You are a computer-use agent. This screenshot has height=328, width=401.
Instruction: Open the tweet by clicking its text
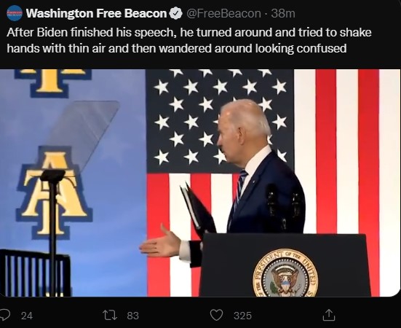(x=189, y=40)
